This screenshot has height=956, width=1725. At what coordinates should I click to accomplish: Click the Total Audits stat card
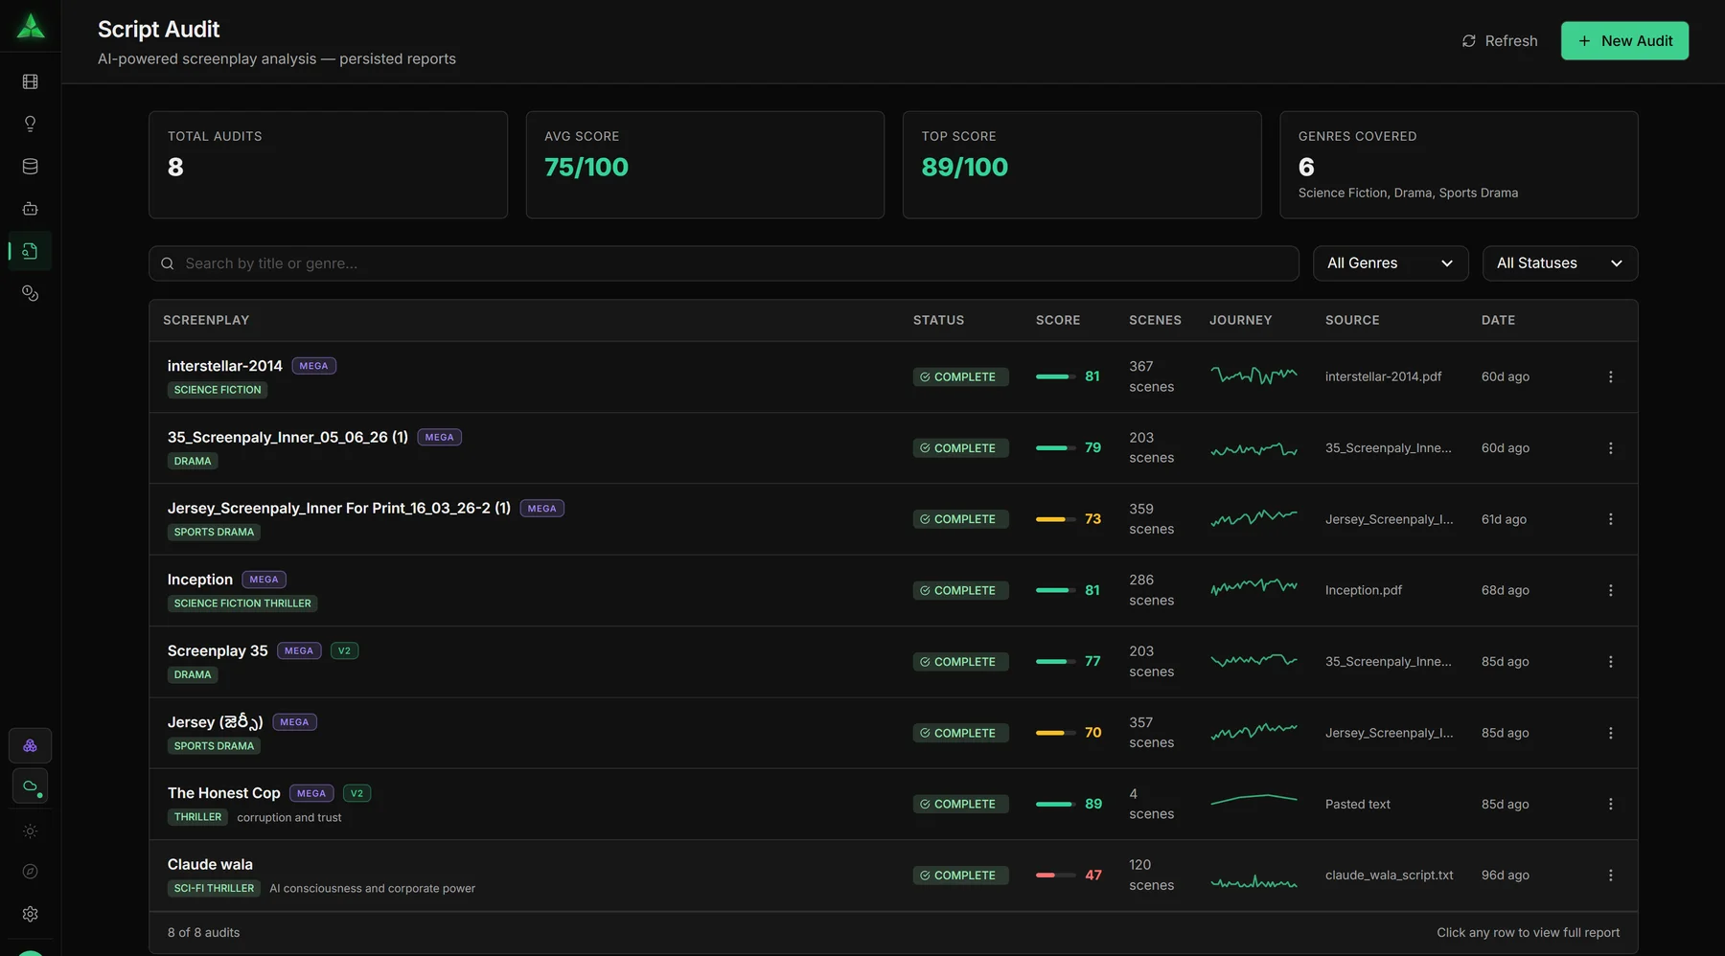(328, 165)
